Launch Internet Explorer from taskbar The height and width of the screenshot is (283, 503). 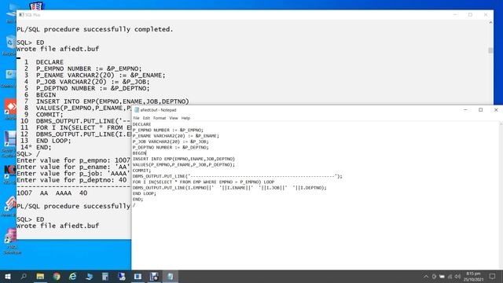coord(73,276)
